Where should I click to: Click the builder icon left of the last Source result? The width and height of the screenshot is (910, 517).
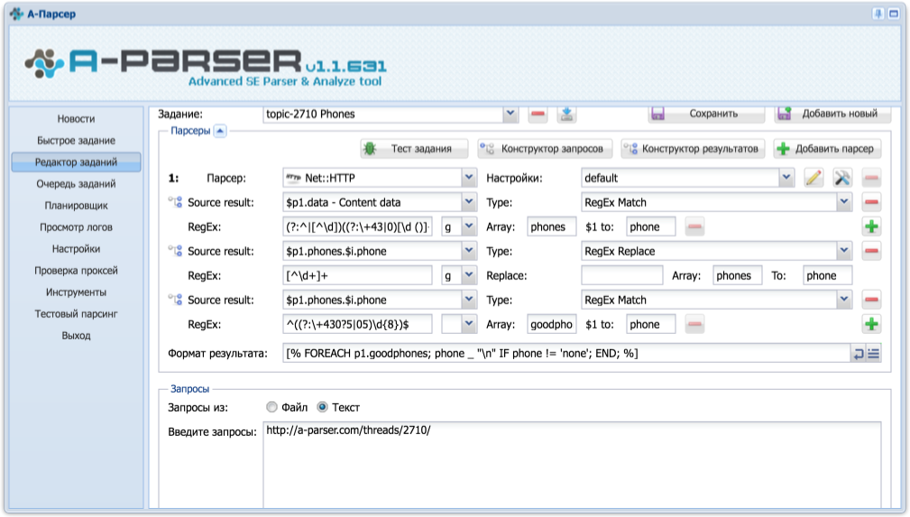(x=175, y=300)
